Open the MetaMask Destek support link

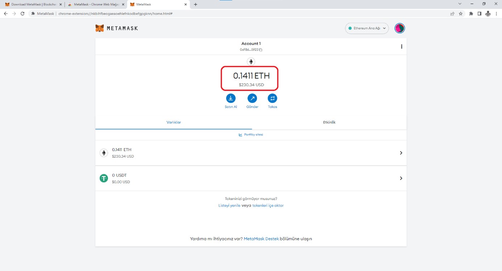pyautogui.click(x=261, y=239)
